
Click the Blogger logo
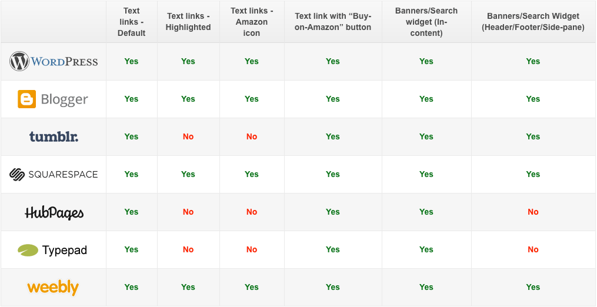point(53,99)
